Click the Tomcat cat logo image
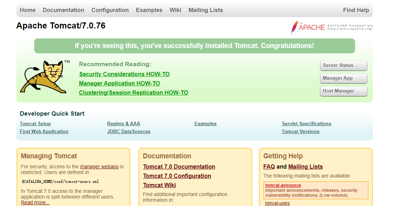Screen dimensions: 405x206 click(45, 77)
